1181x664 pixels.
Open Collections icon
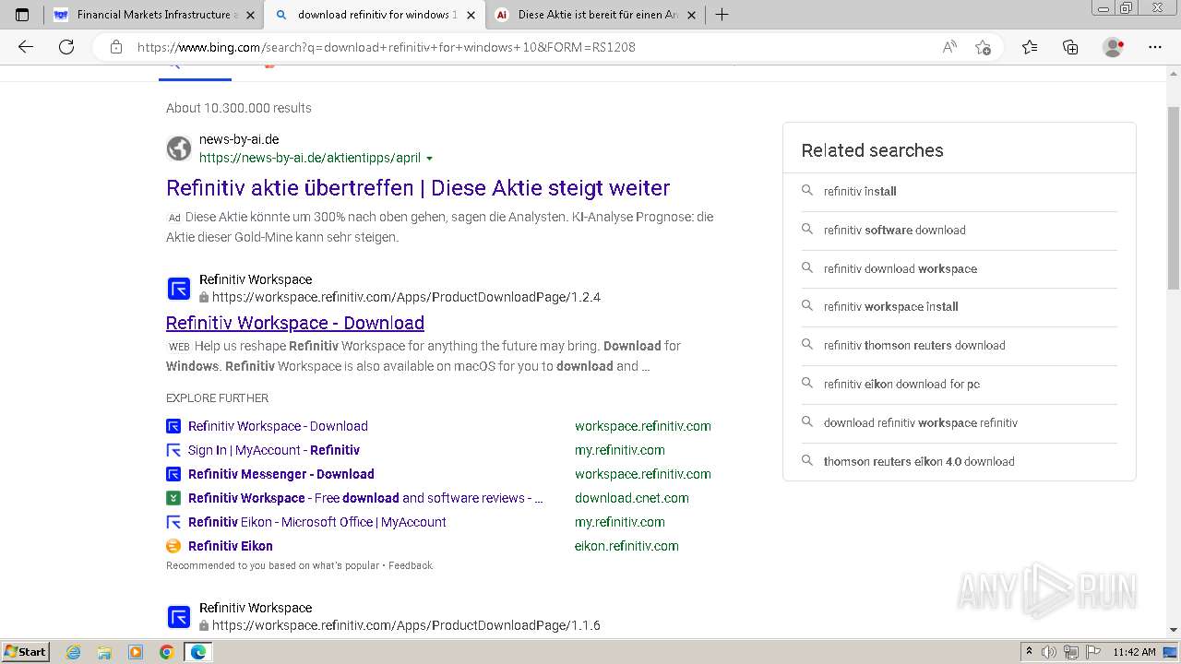[1070, 47]
